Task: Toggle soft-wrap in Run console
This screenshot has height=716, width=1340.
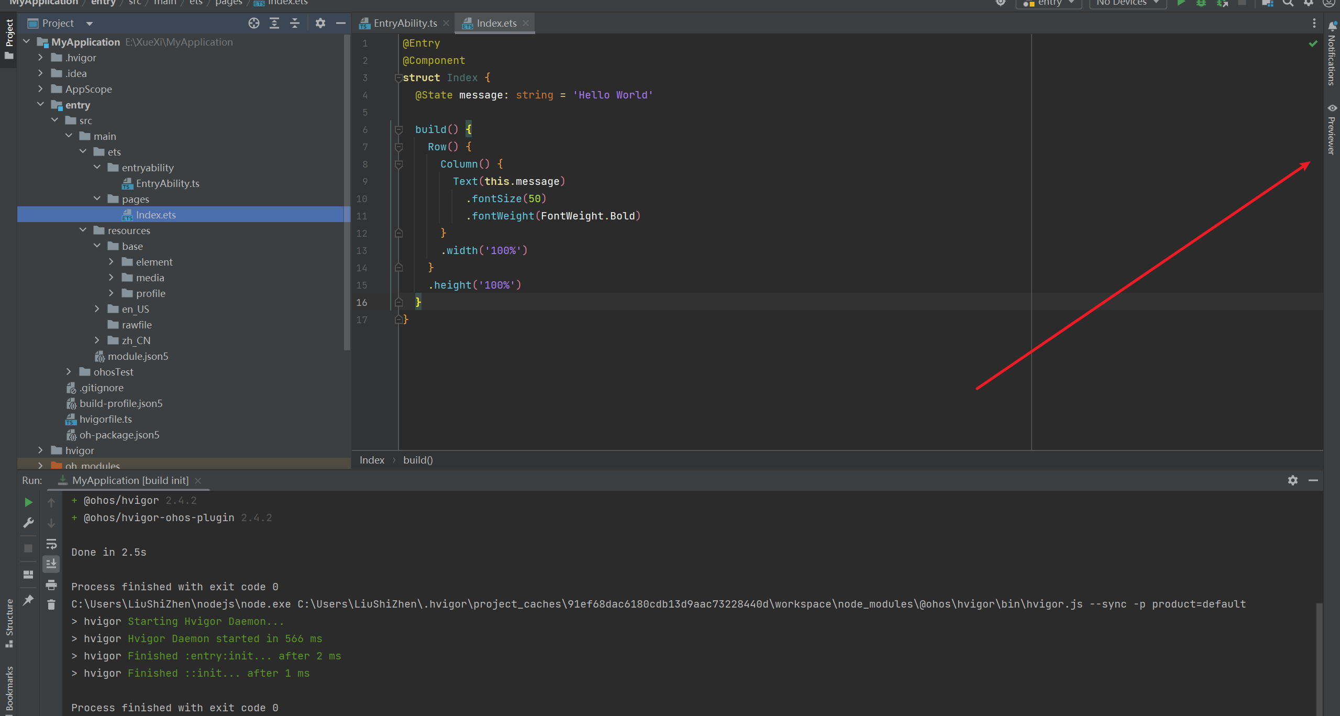Action: [x=51, y=544]
